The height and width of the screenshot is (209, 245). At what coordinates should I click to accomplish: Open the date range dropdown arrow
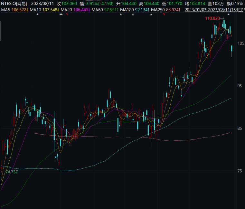tap(243, 10)
